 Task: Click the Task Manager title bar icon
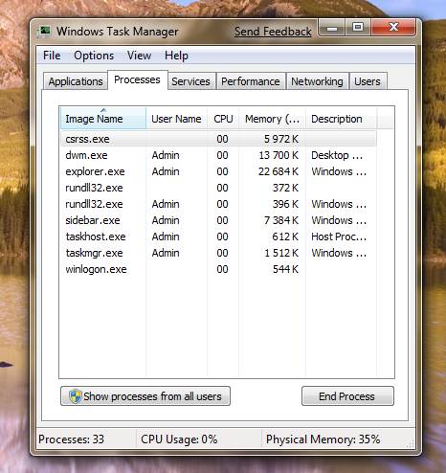click(44, 32)
